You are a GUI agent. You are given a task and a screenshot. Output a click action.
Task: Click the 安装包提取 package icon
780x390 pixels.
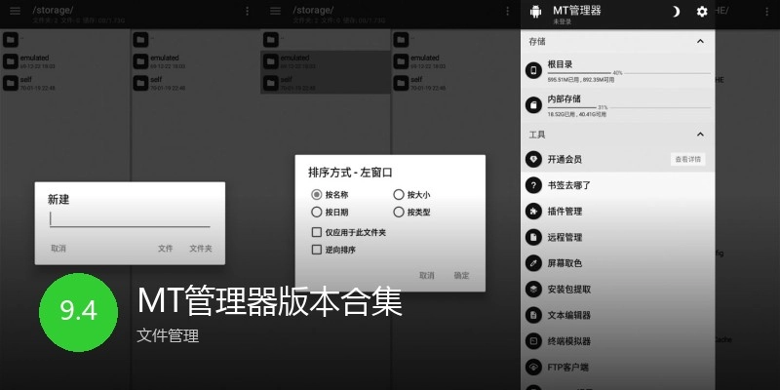pyautogui.click(x=533, y=289)
